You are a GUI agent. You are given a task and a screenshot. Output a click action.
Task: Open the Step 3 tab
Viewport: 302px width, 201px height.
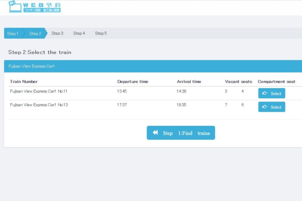[x=57, y=33]
